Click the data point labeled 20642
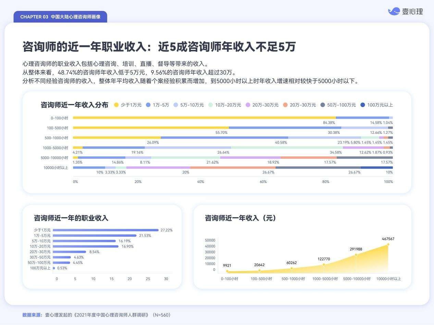The width and height of the screenshot is (434, 325). [x=259, y=271]
